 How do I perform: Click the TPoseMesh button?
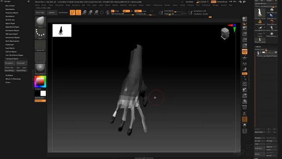tap(10, 63)
